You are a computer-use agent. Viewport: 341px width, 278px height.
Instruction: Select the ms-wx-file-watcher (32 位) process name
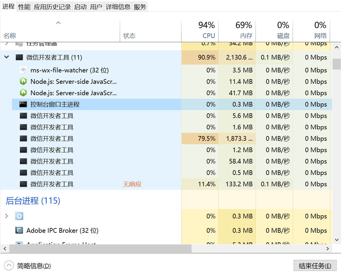pyautogui.click(x=70, y=70)
